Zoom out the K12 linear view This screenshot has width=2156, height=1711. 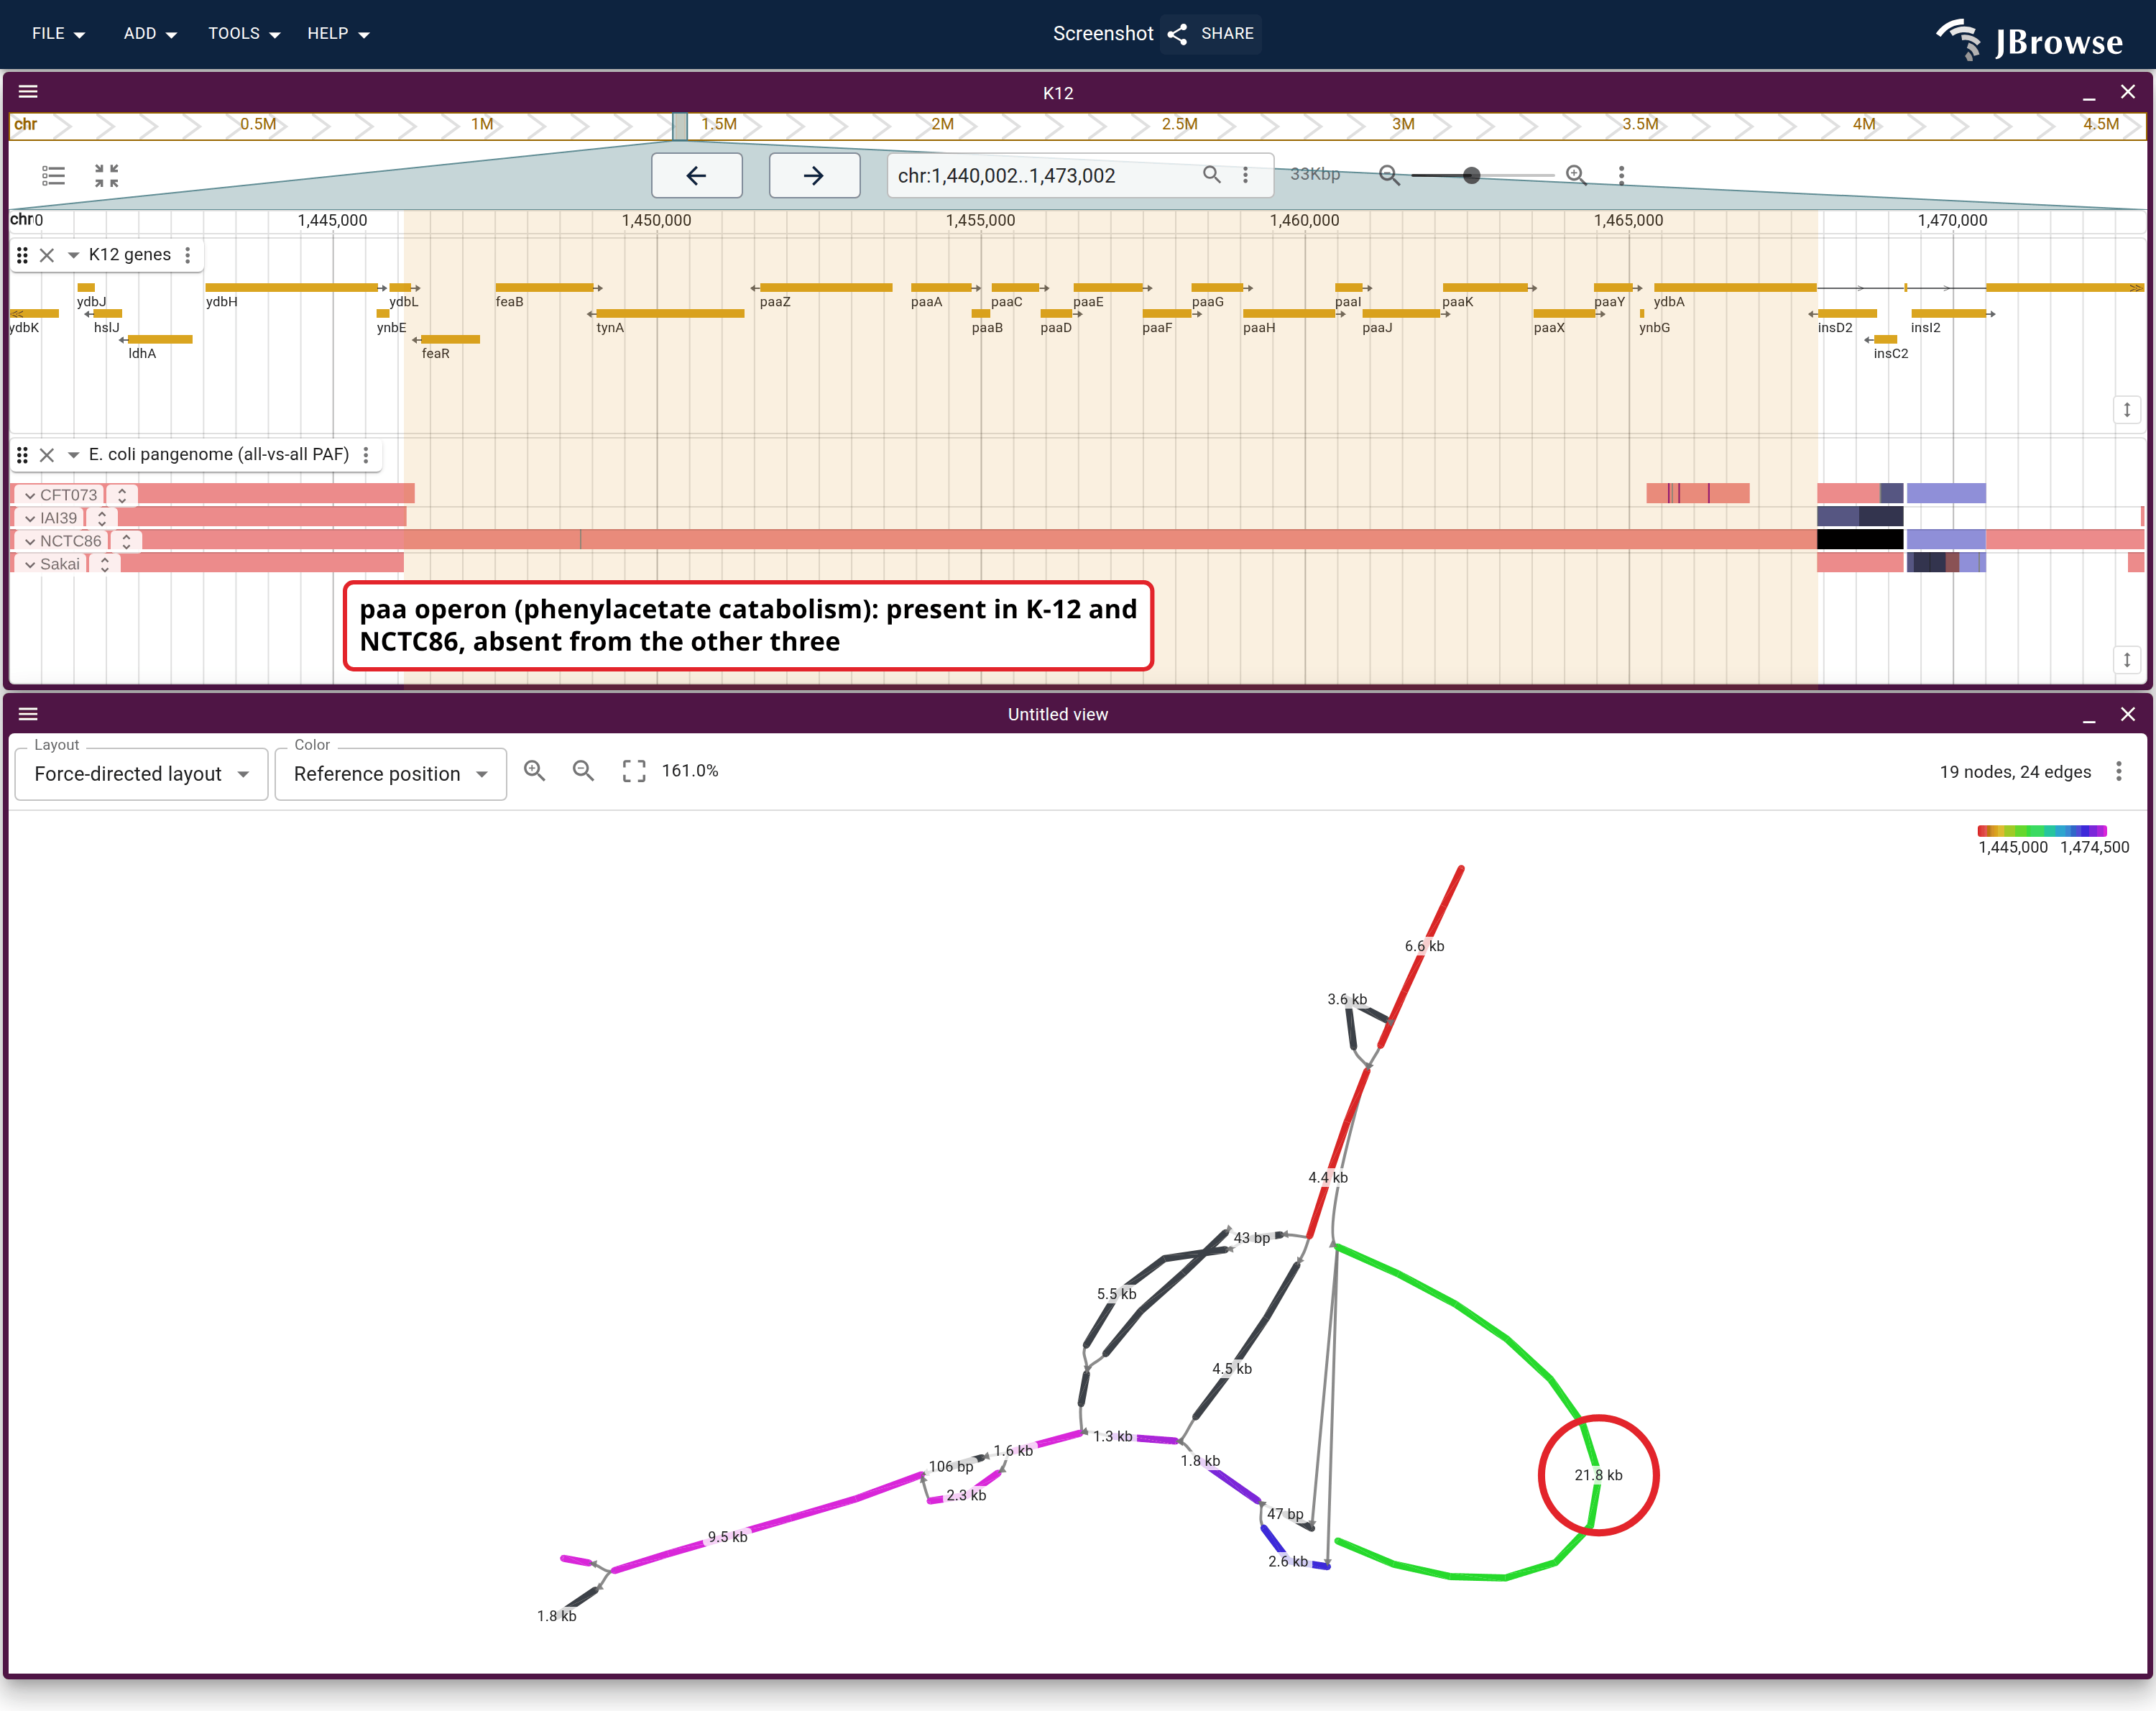pyautogui.click(x=1389, y=175)
